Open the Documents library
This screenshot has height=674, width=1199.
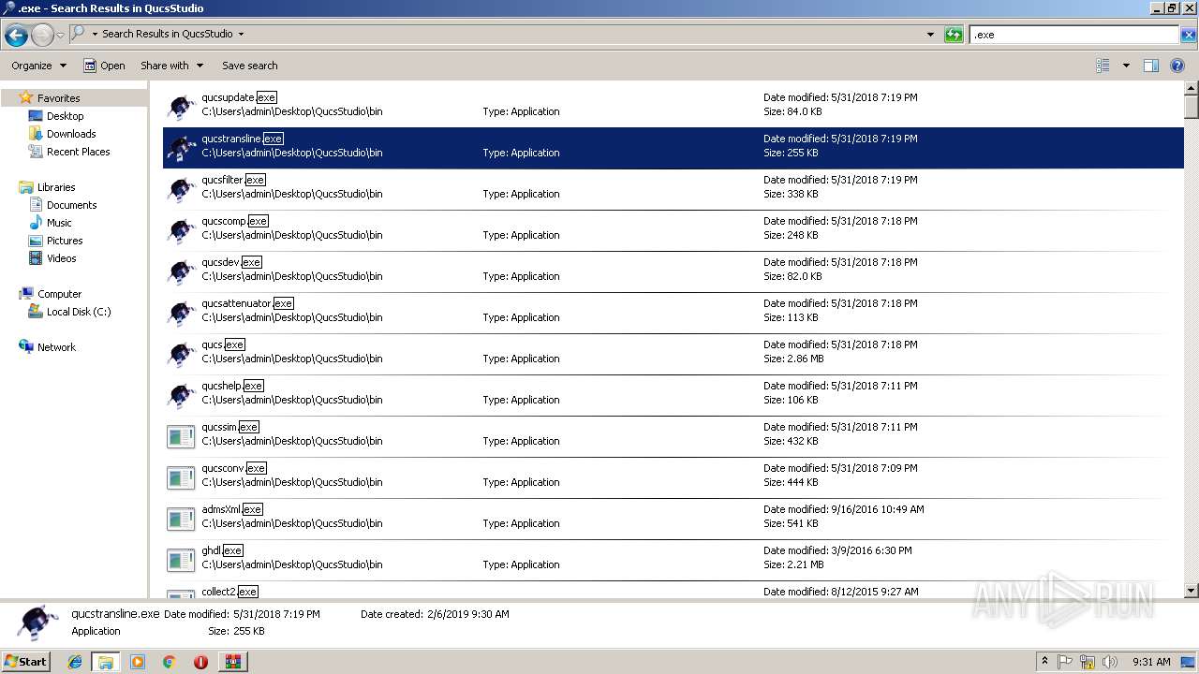[71, 205]
